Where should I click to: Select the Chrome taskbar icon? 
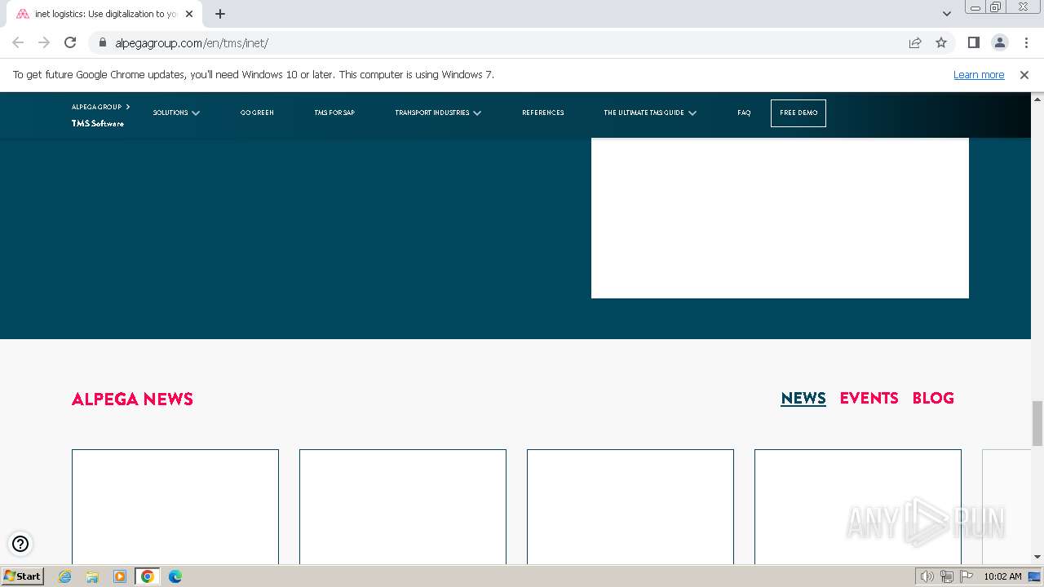pyautogui.click(x=148, y=576)
